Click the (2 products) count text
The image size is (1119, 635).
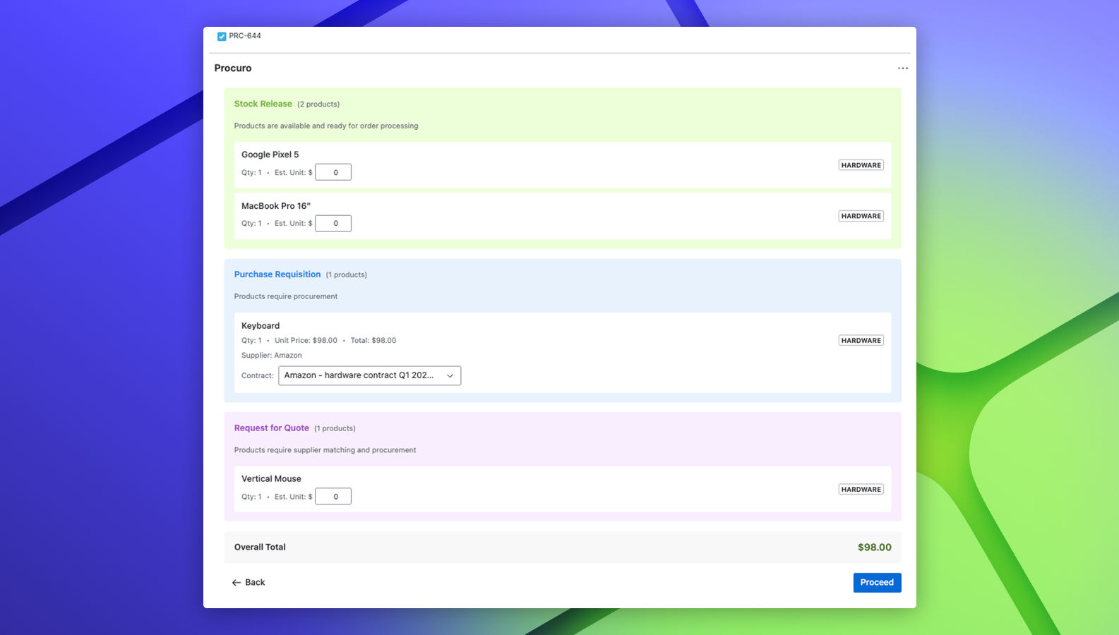point(318,104)
